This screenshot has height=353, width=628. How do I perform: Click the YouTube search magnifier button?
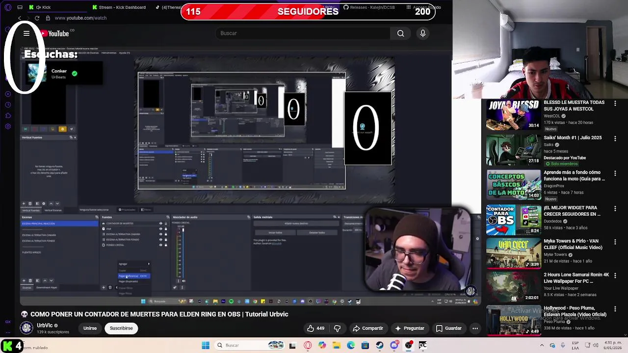(400, 33)
